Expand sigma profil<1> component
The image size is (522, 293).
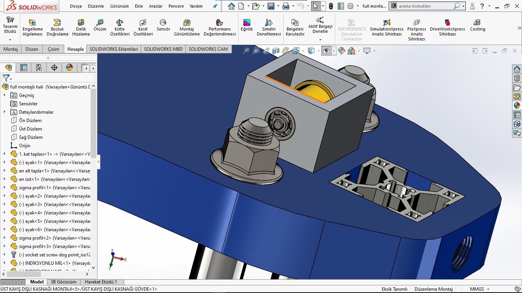click(x=5, y=188)
